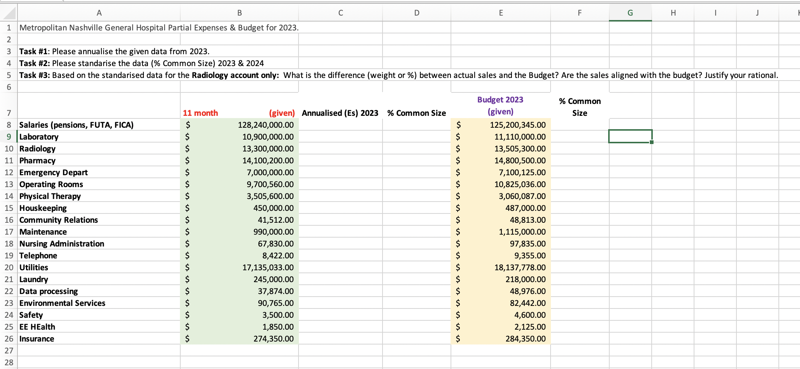The height and width of the screenshot is (369, 800).
Task: Click the Annualised (Es) 2023 header cell
Action: 340,113
